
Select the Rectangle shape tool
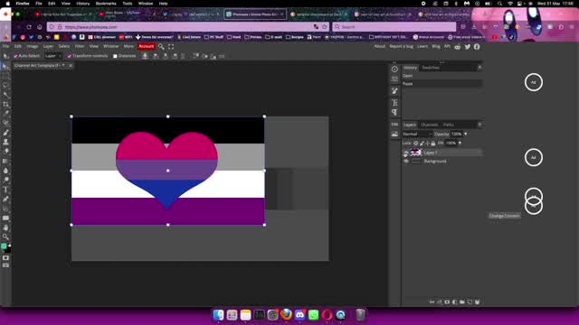(5, 218)
